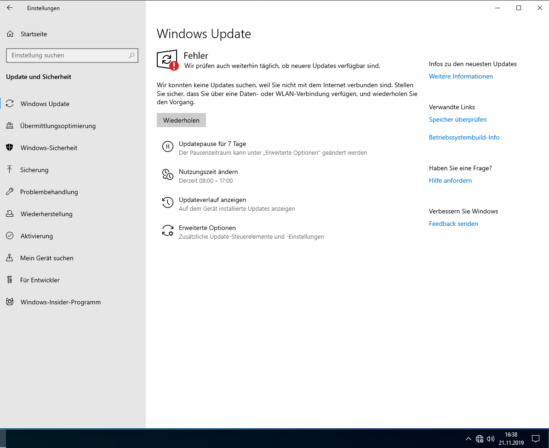Open network globe icon in tray
This screenshot has height=448, width=549.
pyautogui.click(x=480, y=438)
